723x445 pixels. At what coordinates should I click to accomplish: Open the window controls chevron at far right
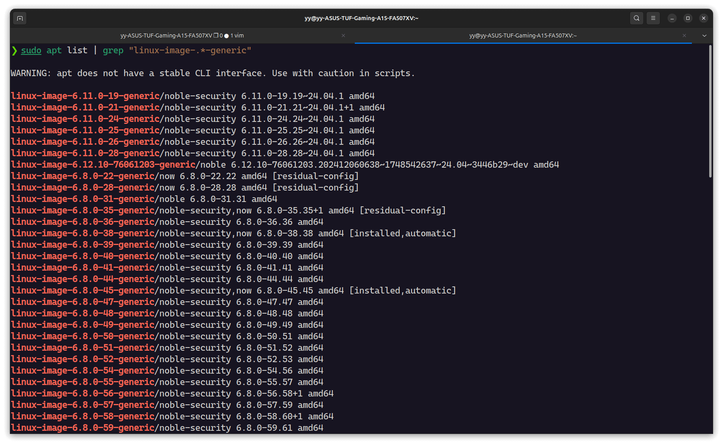pos(704,35)
